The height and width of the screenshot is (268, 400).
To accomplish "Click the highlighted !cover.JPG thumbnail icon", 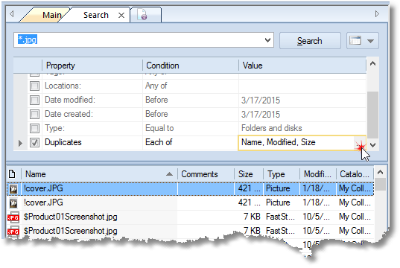I will point(13,189).
